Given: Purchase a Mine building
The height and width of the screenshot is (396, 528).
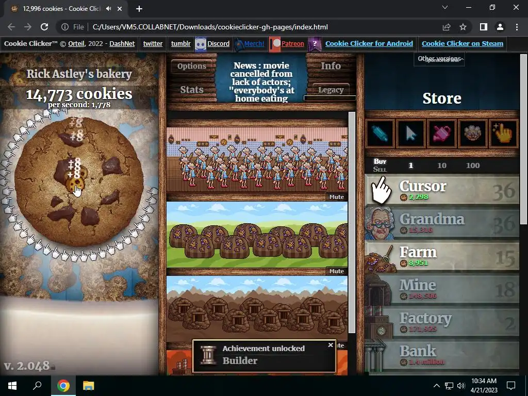Looking at the screenshot, I should (x=442, y=290).
